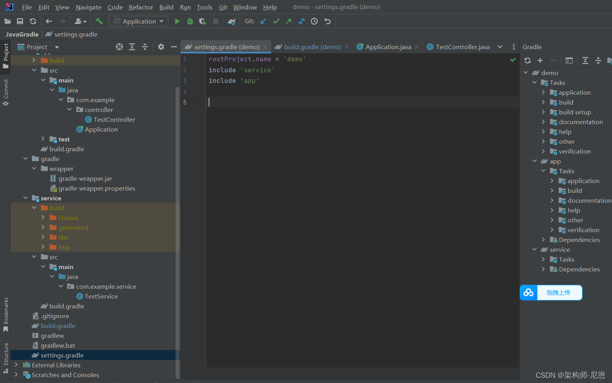Open the Project view selector dropdown
This screenshot has width=612, height=383.
pyautogui.click(x=57, y=47)
